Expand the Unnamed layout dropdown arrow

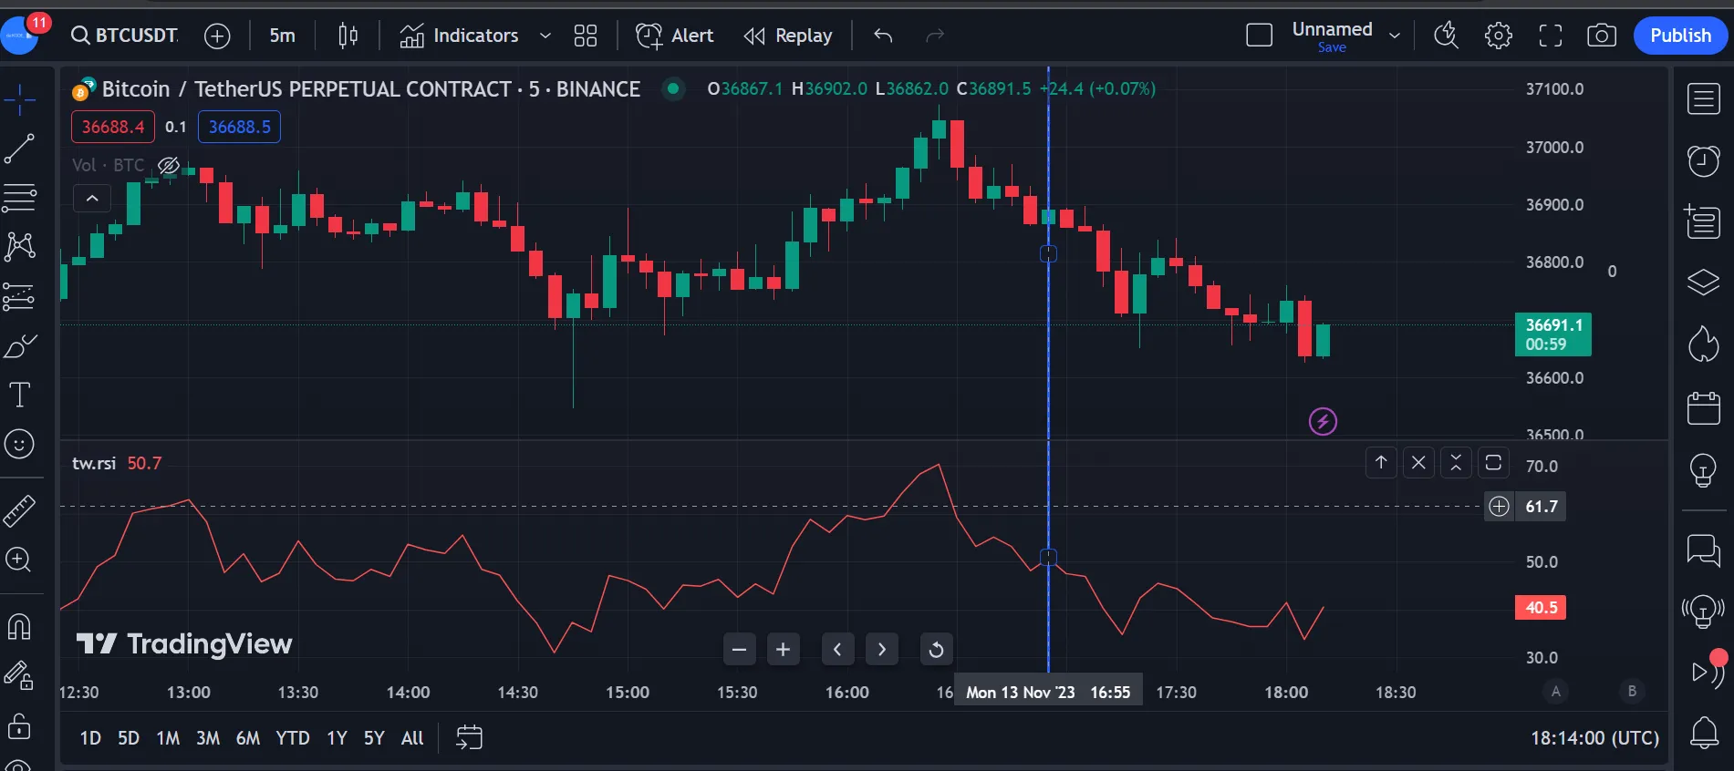click(x=1395, y=36)
